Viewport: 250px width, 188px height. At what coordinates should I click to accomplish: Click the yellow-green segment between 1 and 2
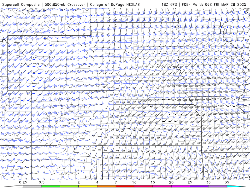tap(69, 186)
